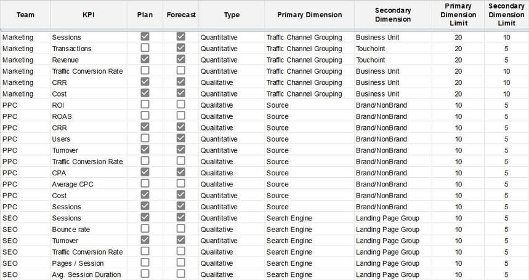Image resolution: width=529 pixels, height=280 pixels.
Task: Select the Secondary Dimension Limit header
Action: pyautogui.click(x=506, y=15)
